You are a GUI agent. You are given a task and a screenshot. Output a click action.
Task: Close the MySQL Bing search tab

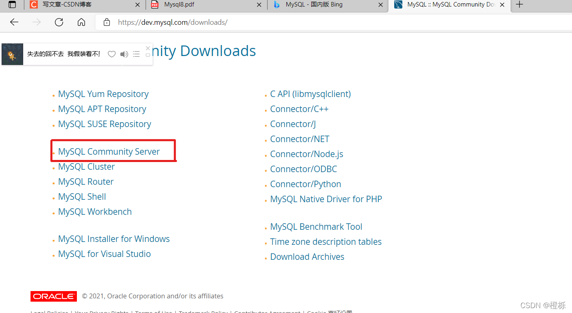pyautogui.click(x=380, y=5)
